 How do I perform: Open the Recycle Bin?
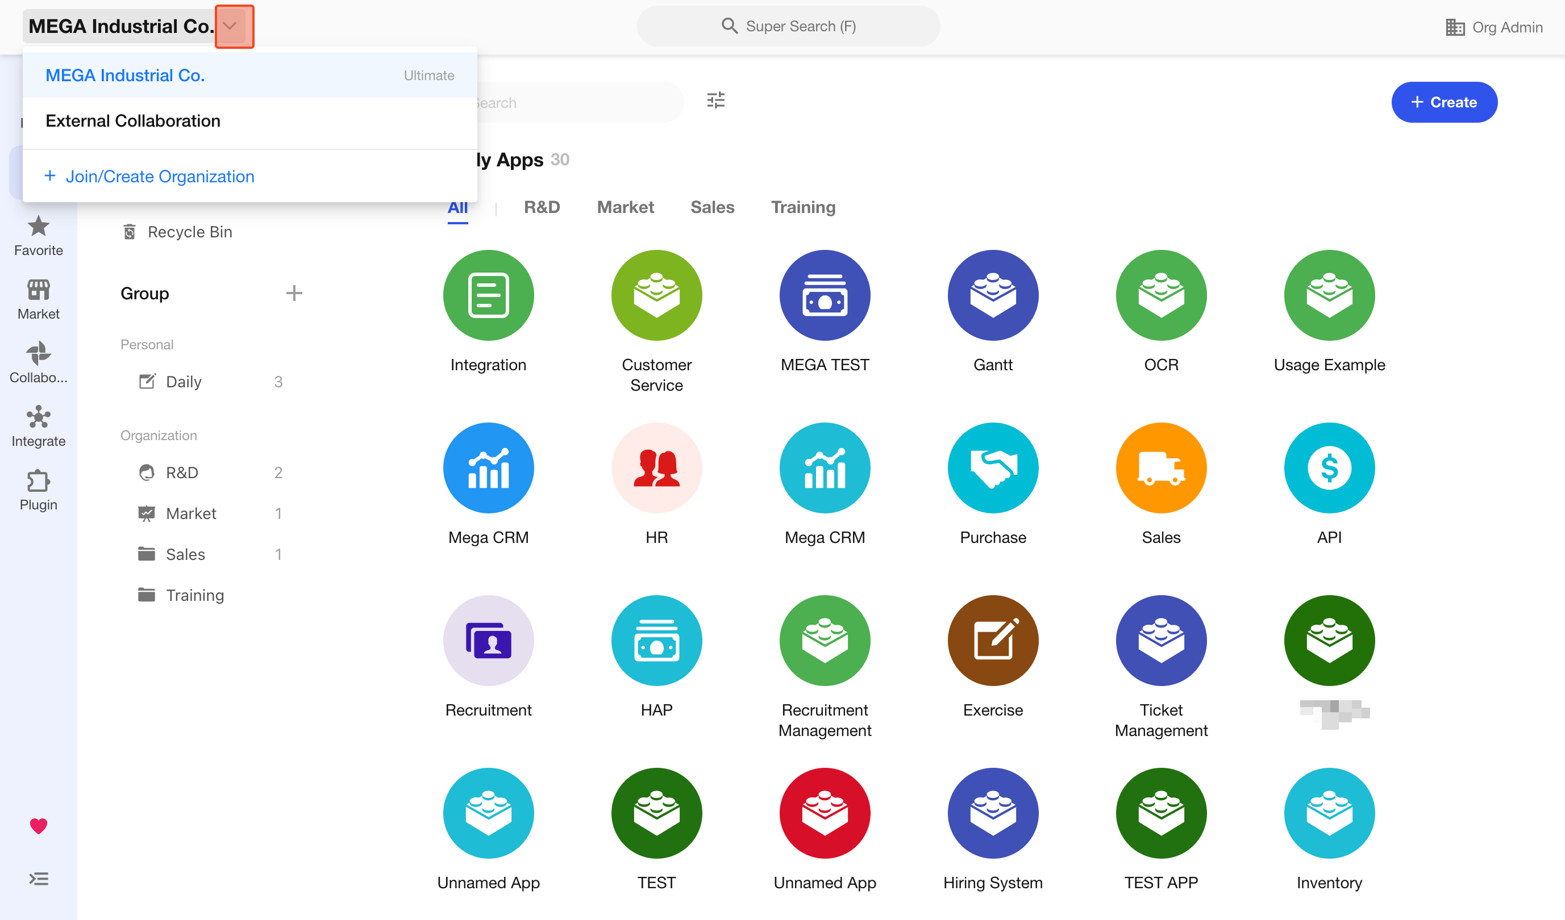189,232
